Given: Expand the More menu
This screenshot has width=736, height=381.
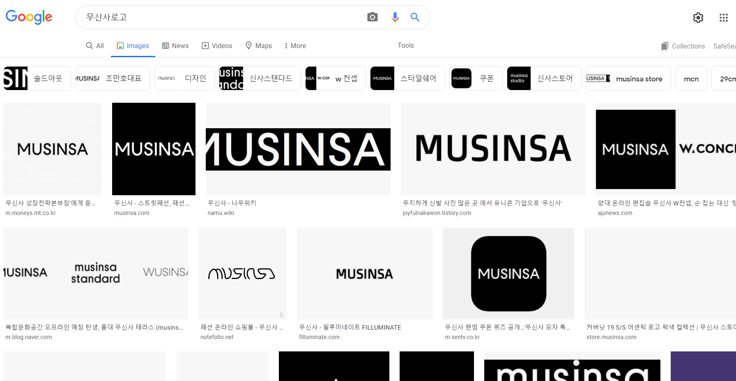Looking at the screenshot, I should point(295,46).
